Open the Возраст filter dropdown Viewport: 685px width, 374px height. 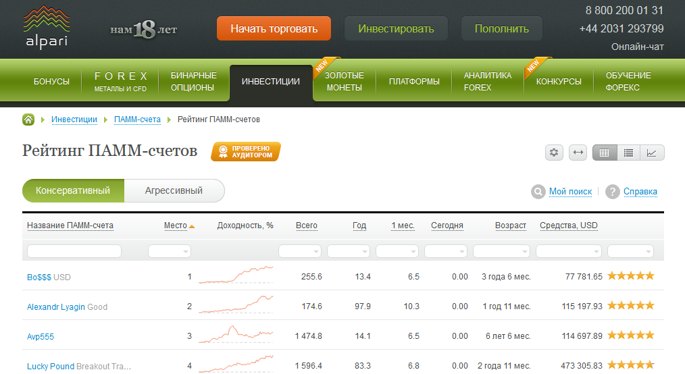click(501, 251)
